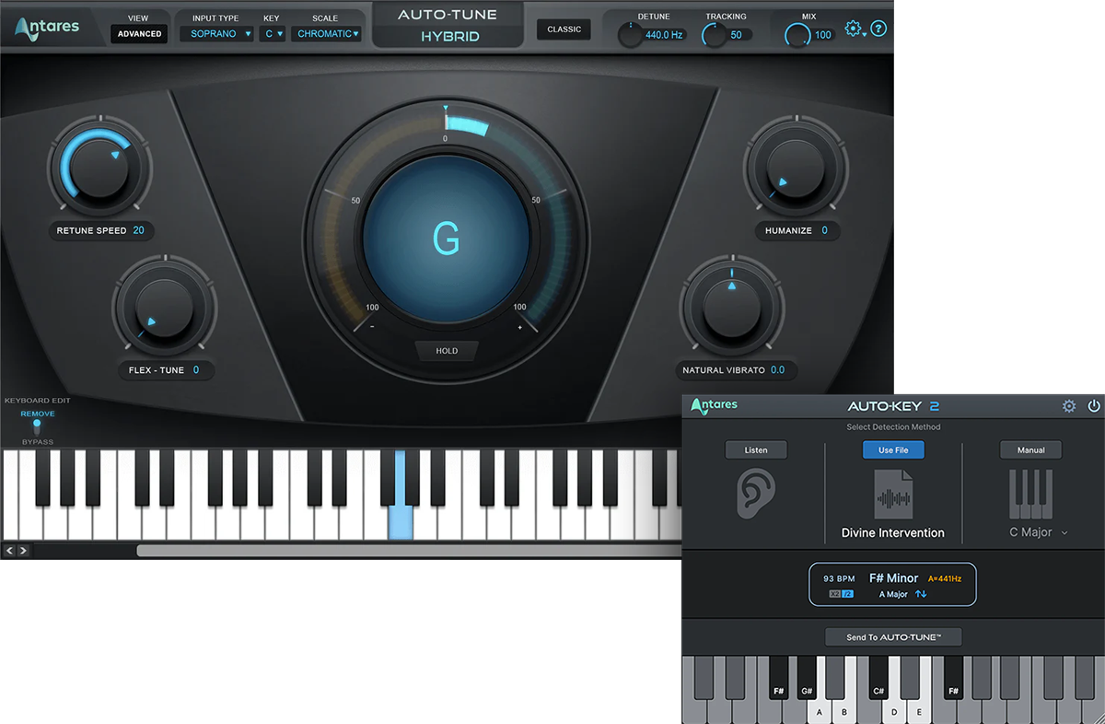Select the Listen detection method

click(x=756, y=450)
